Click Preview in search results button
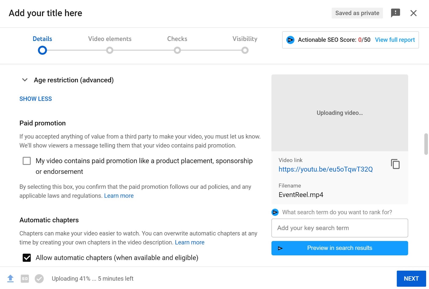This screenshot has width=429, height=289. coord(339,248)
